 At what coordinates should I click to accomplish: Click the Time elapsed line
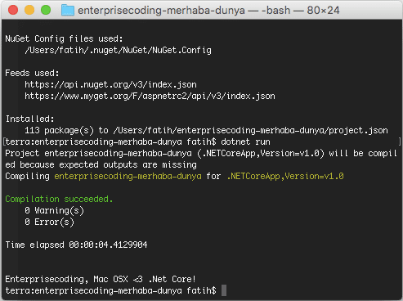76,245
